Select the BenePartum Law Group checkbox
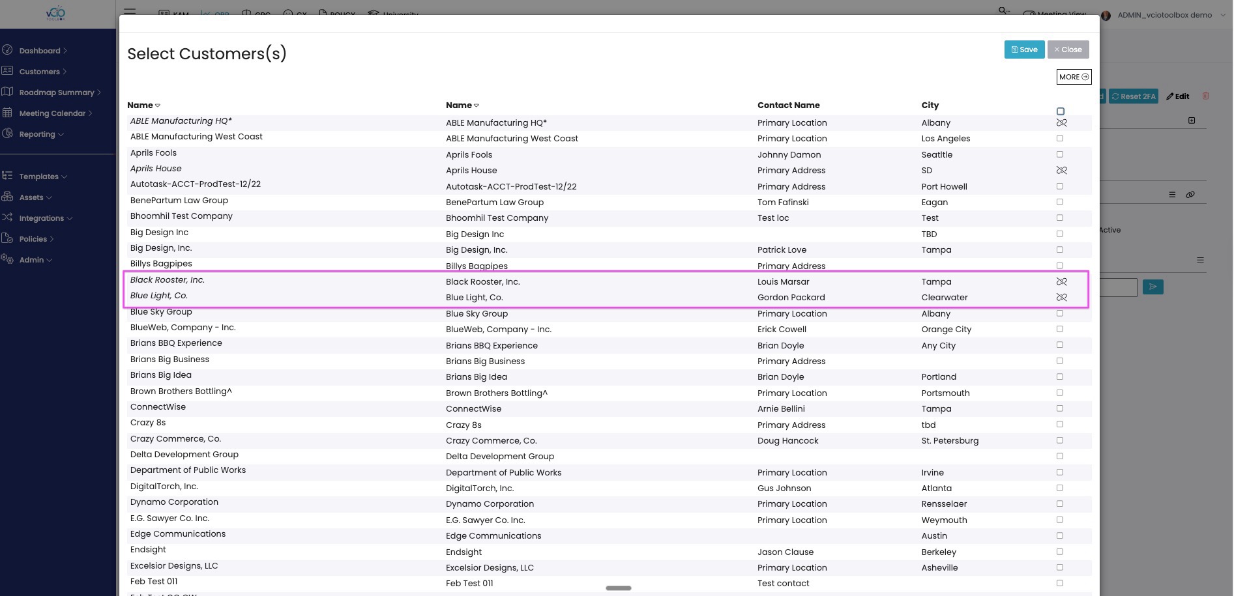The width and height of the screenshot is (1234, 596). point(1059,202)
